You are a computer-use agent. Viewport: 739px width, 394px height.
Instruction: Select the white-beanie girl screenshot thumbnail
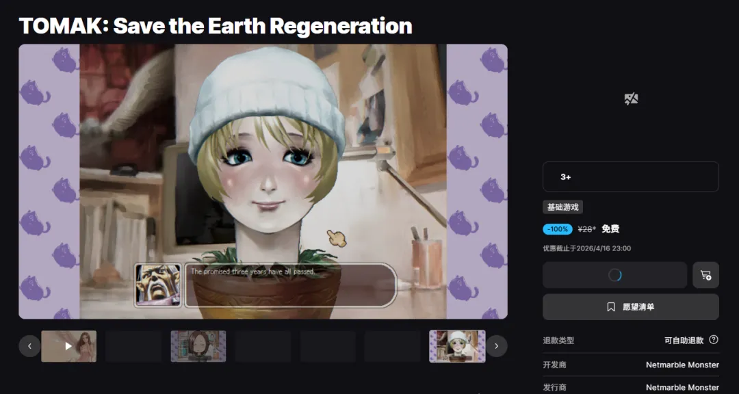click(457, 346)
